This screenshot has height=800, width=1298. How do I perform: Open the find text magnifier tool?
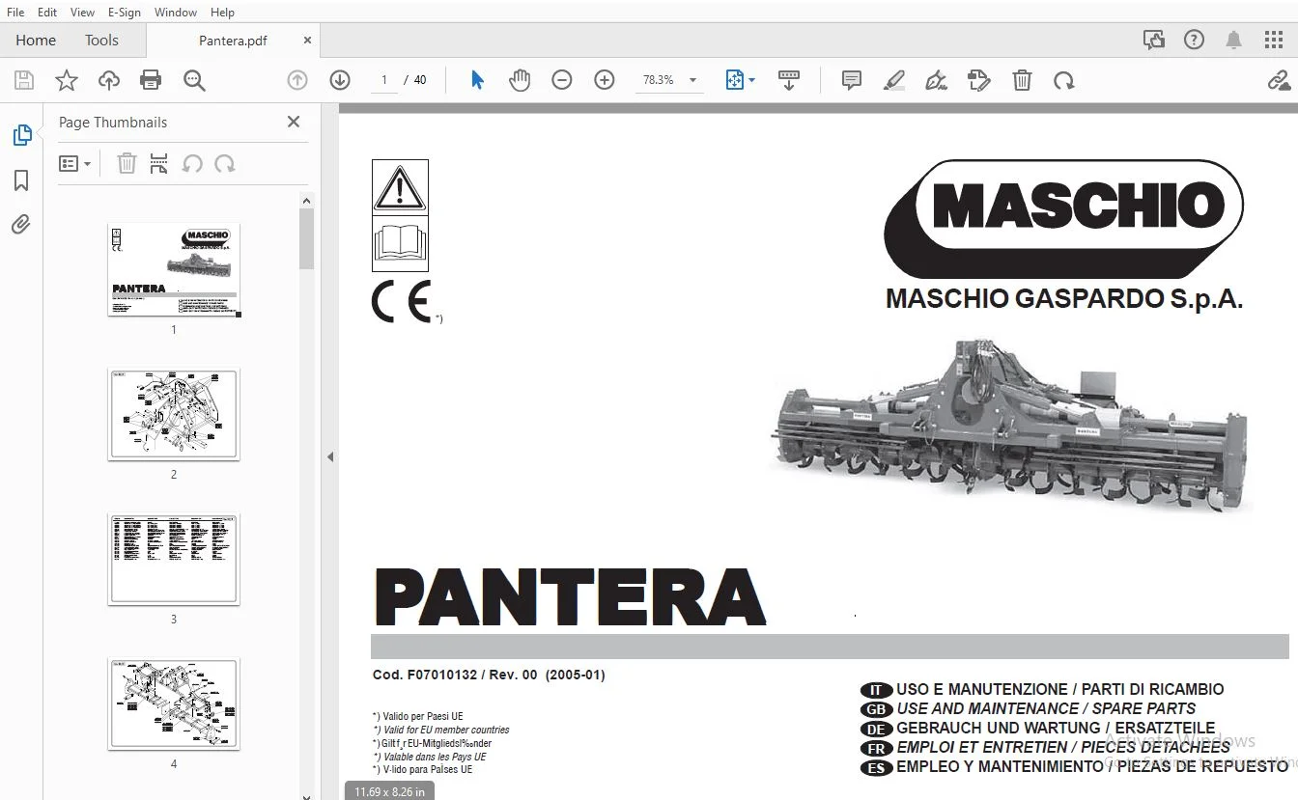[x=194, y=80]
